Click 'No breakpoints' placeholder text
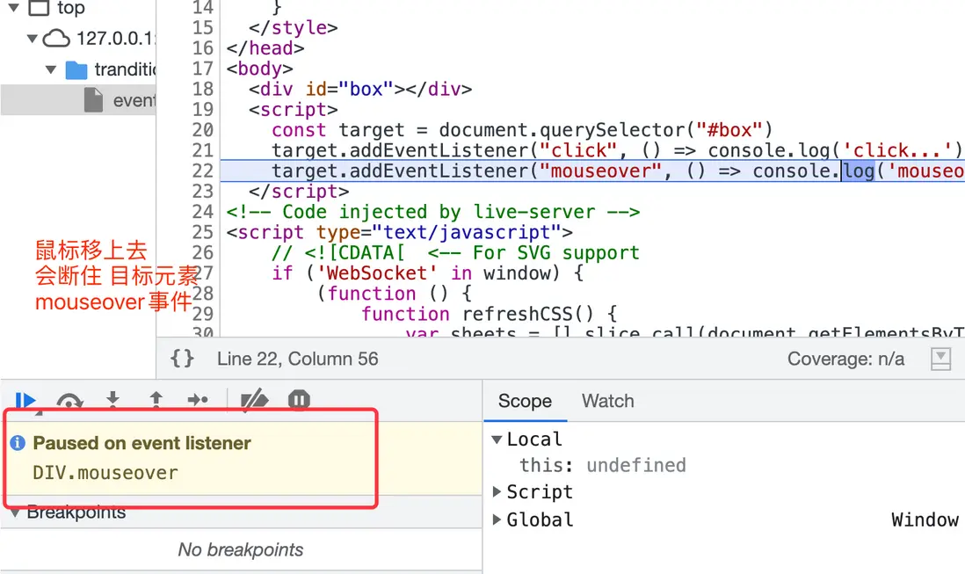965x574 pixels. click(241, 549)
